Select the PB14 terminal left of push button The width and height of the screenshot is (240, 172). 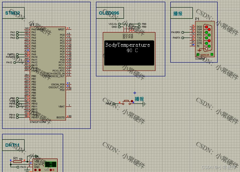click(x=110, y=104)
